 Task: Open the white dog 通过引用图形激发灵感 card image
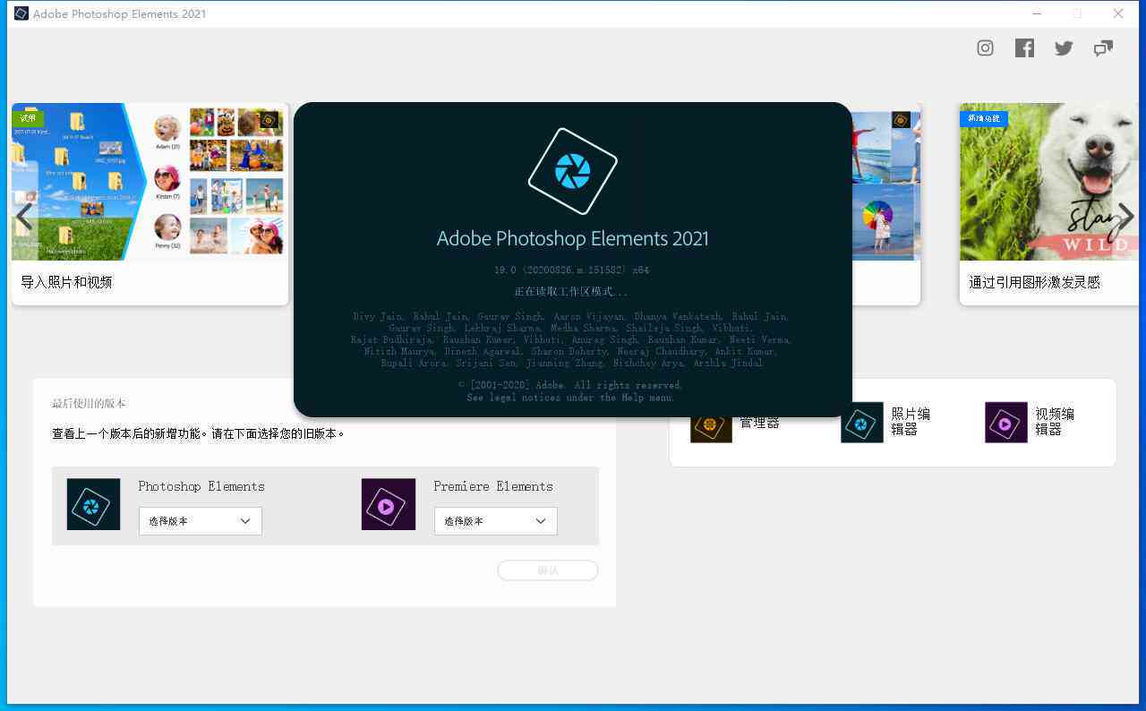[1049, 182]
